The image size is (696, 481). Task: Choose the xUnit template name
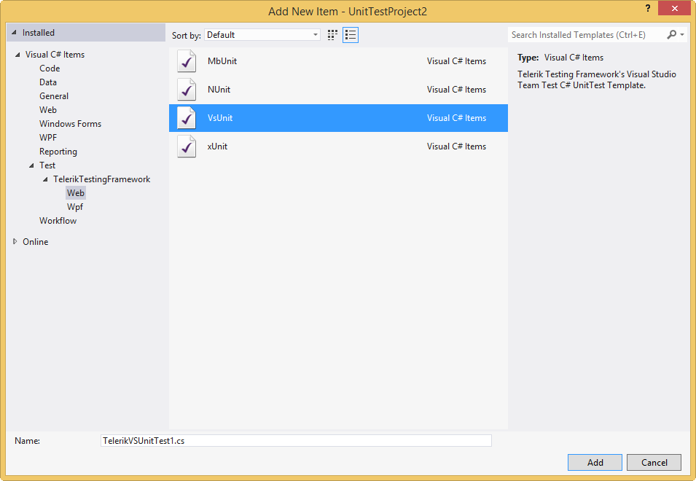(217, 146)
